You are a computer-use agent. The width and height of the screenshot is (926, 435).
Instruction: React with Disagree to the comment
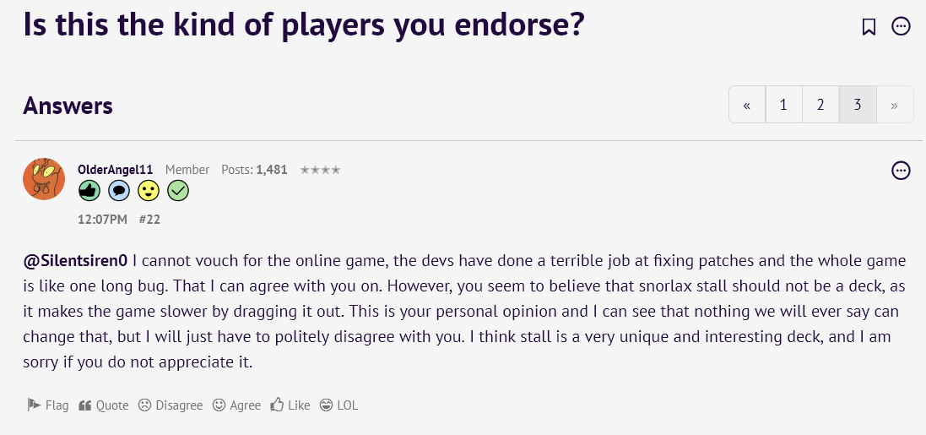click(x=170, y=405)
